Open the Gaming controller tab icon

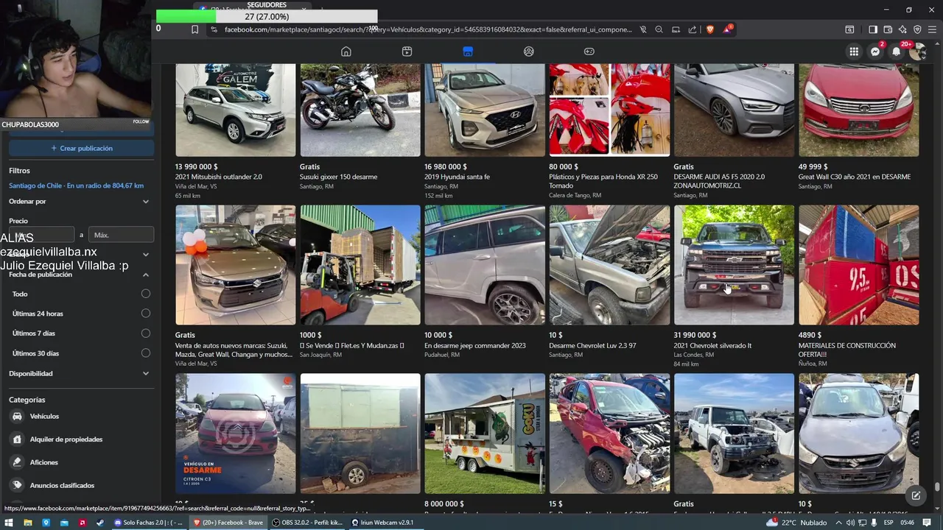point(589,52)
